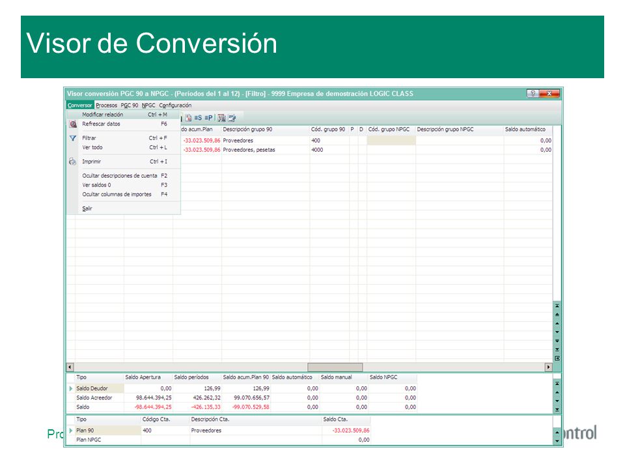Viewport: 625px width, 469px height.
Task: Click Saldo Cta. value -33.023.509,86
Action: pos(351,431)
